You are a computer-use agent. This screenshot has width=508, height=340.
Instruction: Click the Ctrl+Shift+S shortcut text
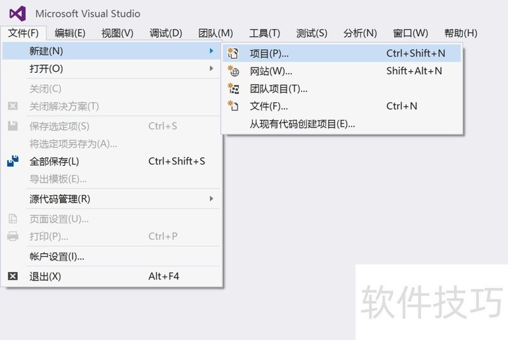[x=177, y=160]
